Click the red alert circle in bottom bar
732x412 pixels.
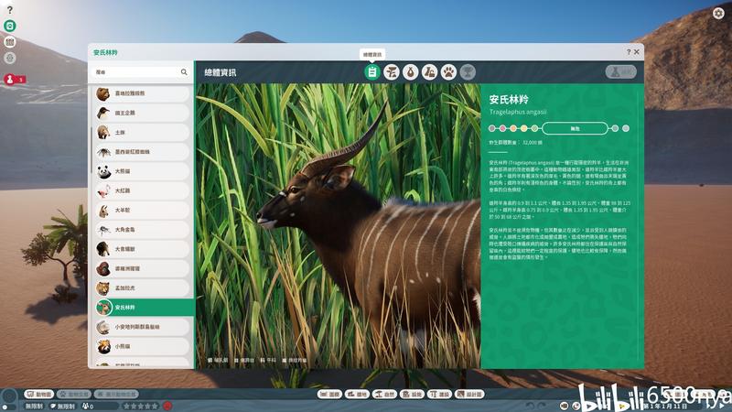pyautogui.click(x=167, y=406)
